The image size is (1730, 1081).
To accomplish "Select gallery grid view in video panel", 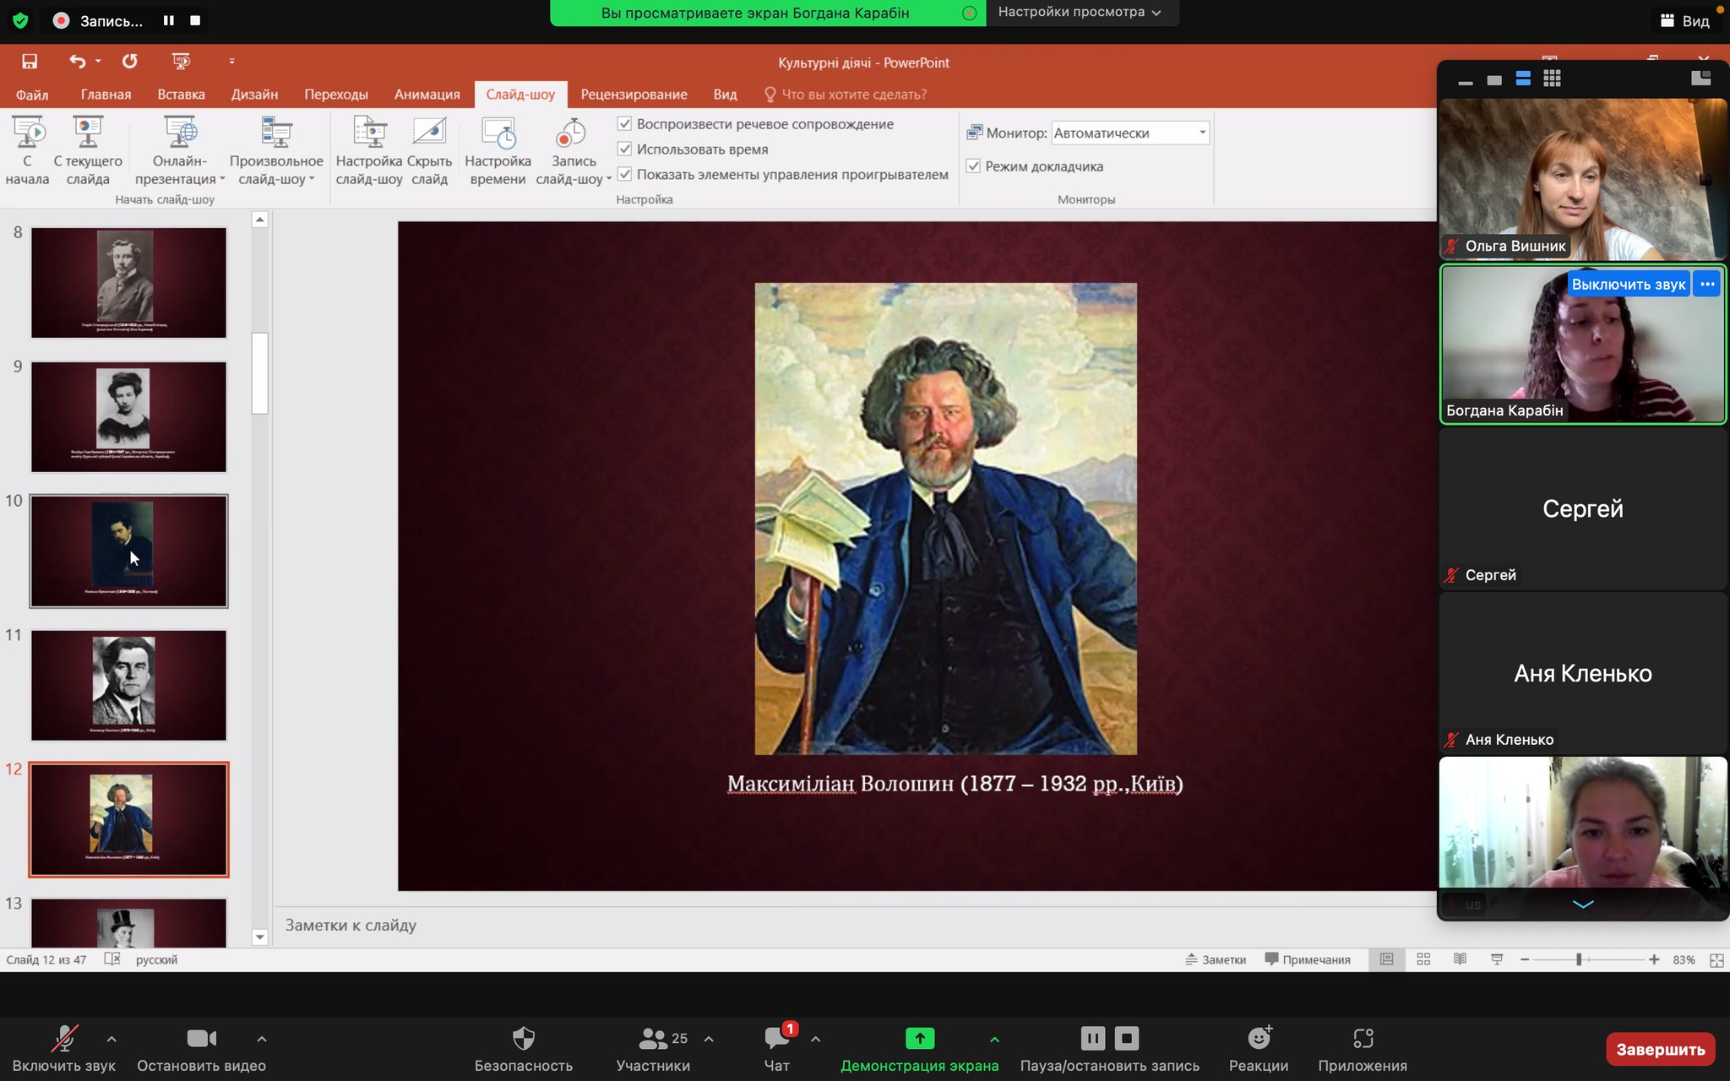I will tap(1552, 79).
